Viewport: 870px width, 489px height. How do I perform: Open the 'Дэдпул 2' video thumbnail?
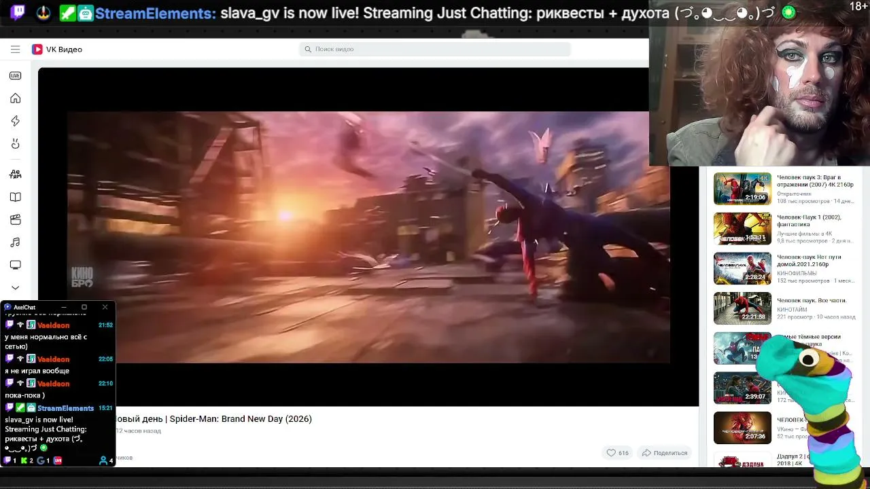[742, 460]
